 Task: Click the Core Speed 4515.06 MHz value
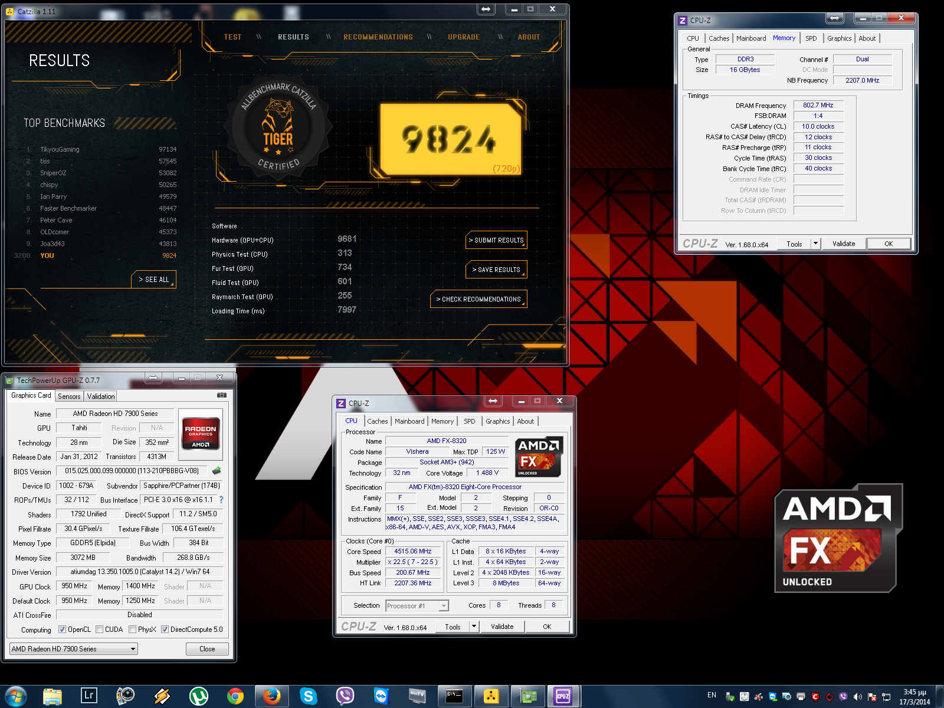pyautogui.click(x=413, y=551)
